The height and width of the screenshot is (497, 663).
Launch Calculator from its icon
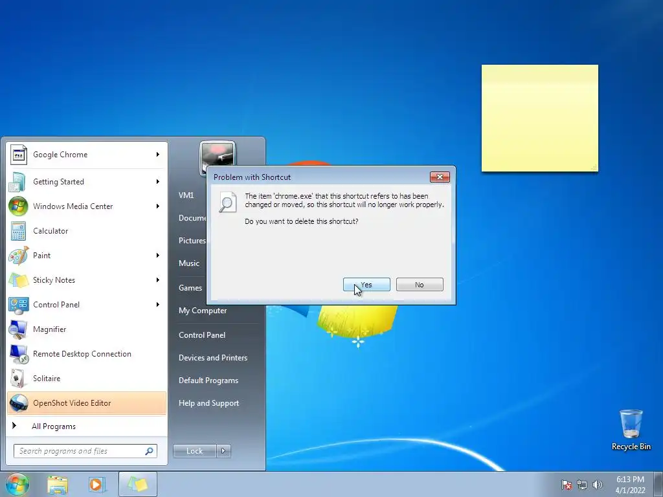click(18, 231)
